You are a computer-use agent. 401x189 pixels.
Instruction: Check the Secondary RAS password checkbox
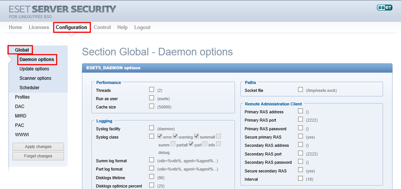pos(300,161)
